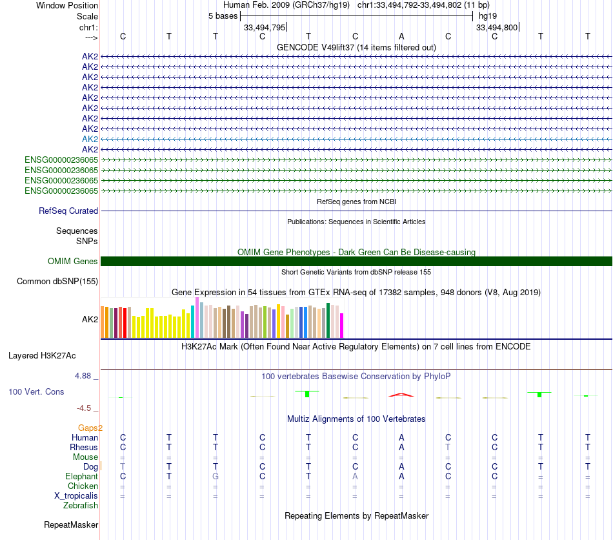This screenshot has width=613, height=540.
Task: Click the Common dbSNP(155) label
Action: click(57, 282)
